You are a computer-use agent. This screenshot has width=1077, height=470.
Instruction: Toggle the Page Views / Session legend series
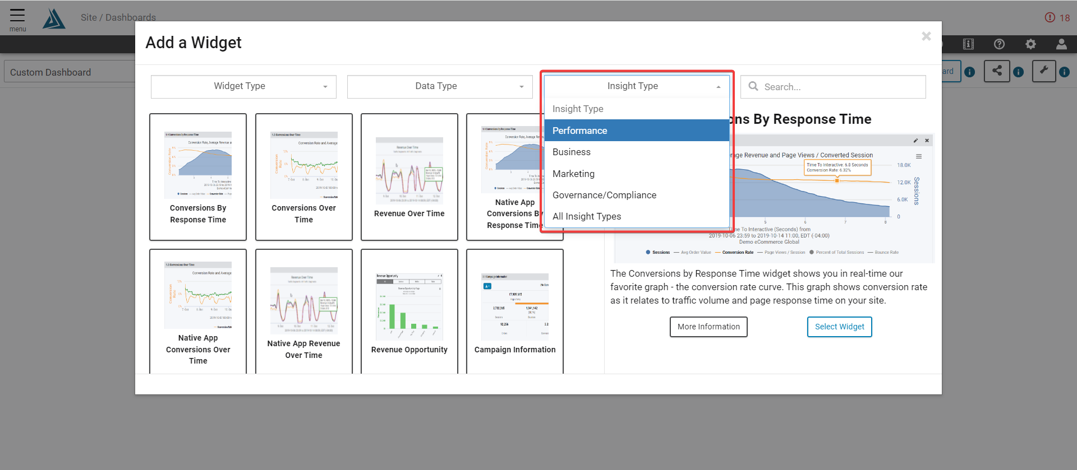[x=781, y=253]
